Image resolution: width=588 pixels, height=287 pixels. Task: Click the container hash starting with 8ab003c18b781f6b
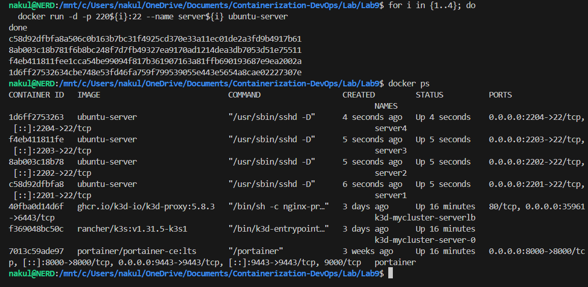click(155, 50)
